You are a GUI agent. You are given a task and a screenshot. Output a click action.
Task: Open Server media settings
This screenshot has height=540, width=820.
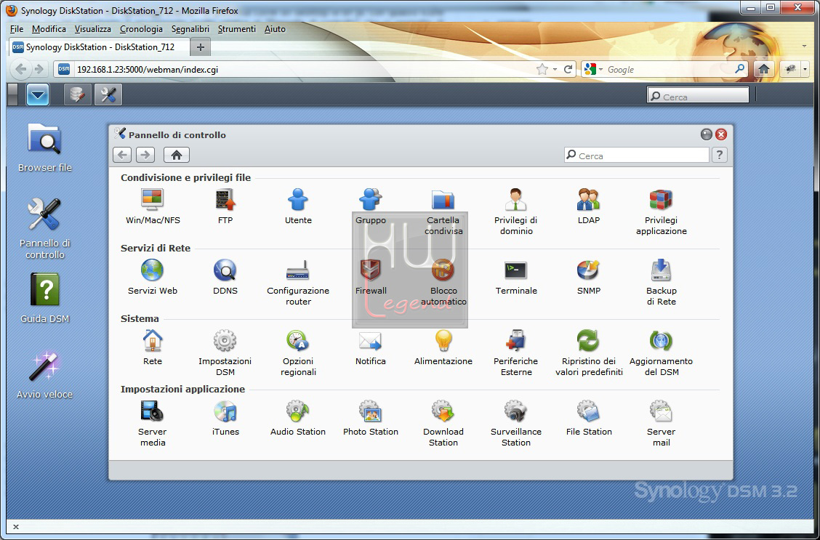[153, 423]
